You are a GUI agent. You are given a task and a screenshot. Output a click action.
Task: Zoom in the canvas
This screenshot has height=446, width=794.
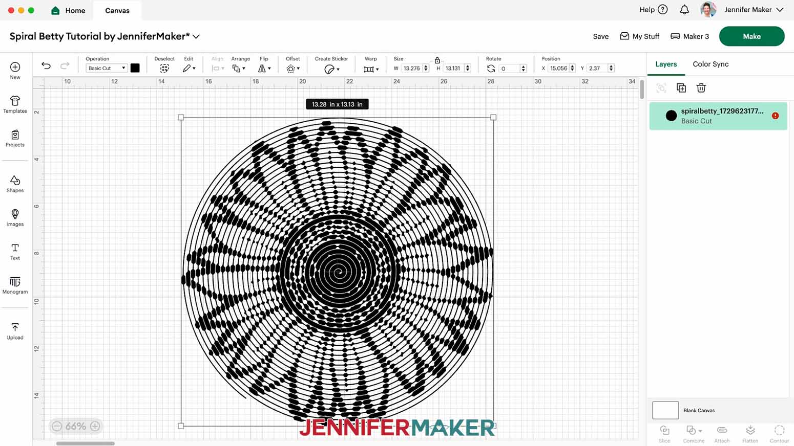pos(95,426)
